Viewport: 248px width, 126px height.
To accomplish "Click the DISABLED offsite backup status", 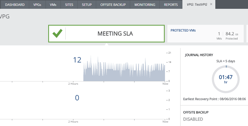I will (x=193, y=119).
